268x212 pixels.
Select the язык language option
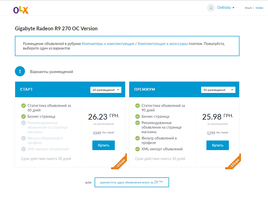248,8
